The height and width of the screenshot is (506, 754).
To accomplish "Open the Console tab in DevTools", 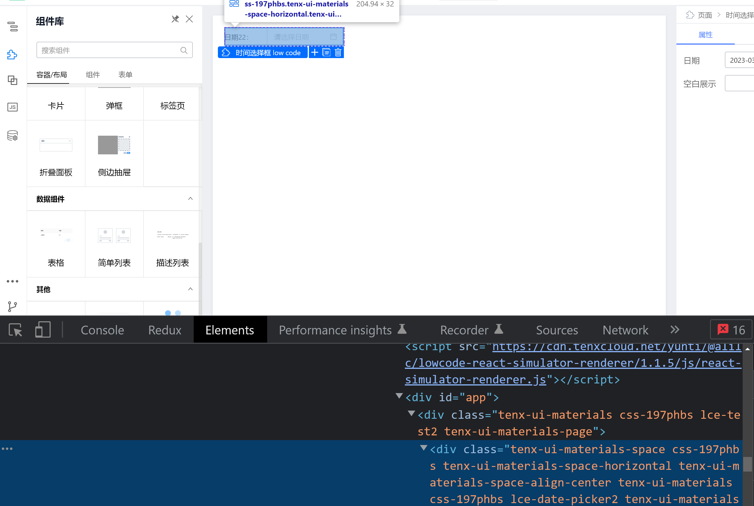I will (x=102, y=330).
